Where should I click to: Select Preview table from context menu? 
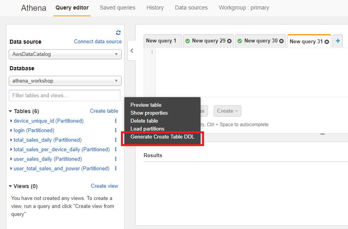click(x=146, y=105)
